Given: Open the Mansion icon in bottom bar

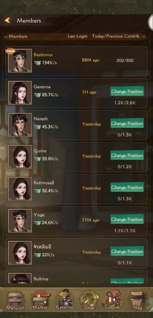Looking at the screenshot, I should 15,300.
